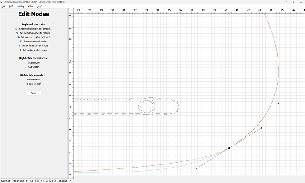Click the red marker on the vertical ruler
Image resolution: width=305 pixels, height=183 pixels.
pos(70,103)
